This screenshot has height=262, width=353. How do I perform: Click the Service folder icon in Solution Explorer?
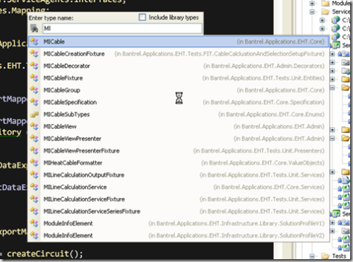pyautogui.click(x=325, y=11)
